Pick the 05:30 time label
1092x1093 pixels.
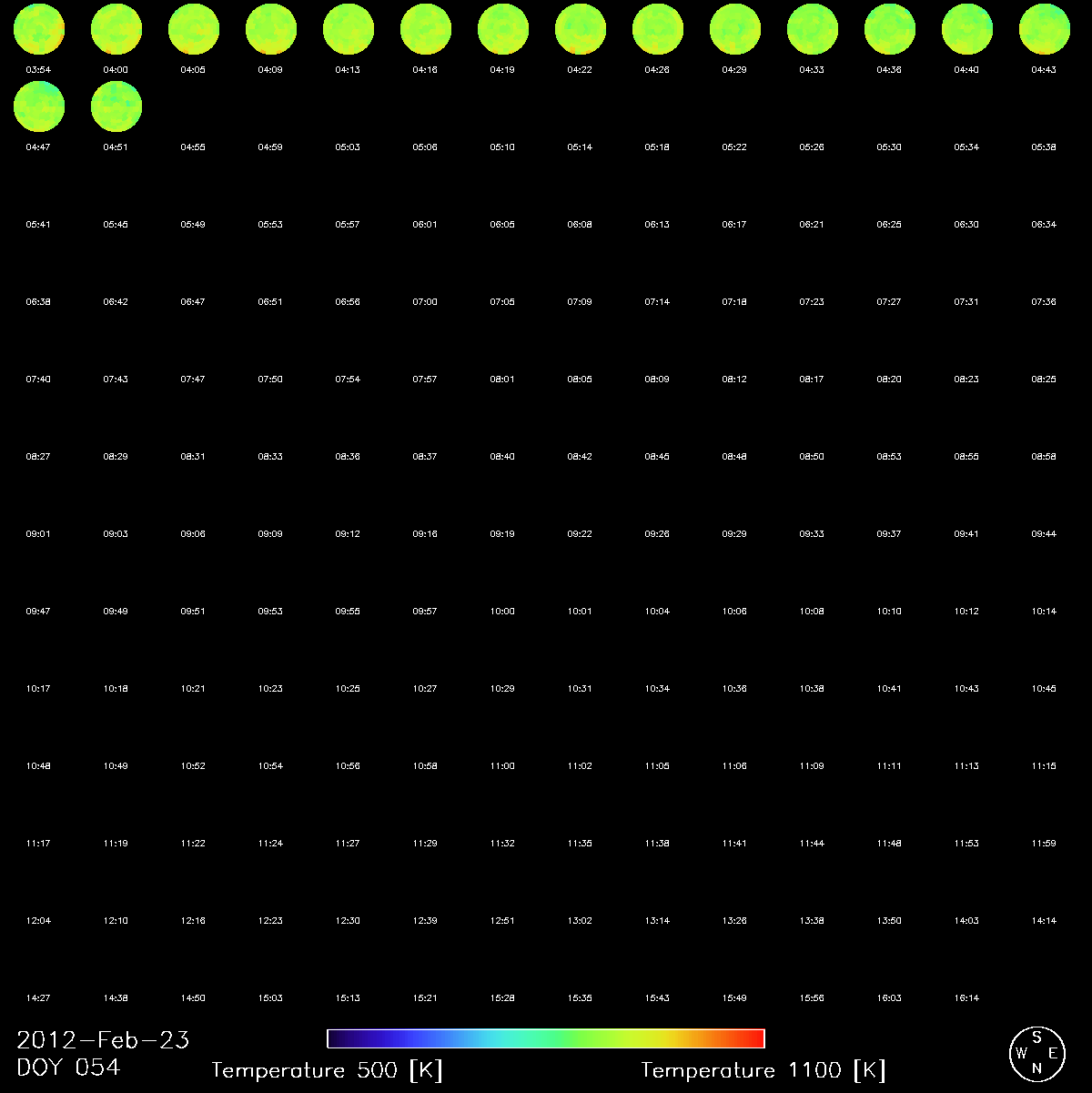(889, 147)
